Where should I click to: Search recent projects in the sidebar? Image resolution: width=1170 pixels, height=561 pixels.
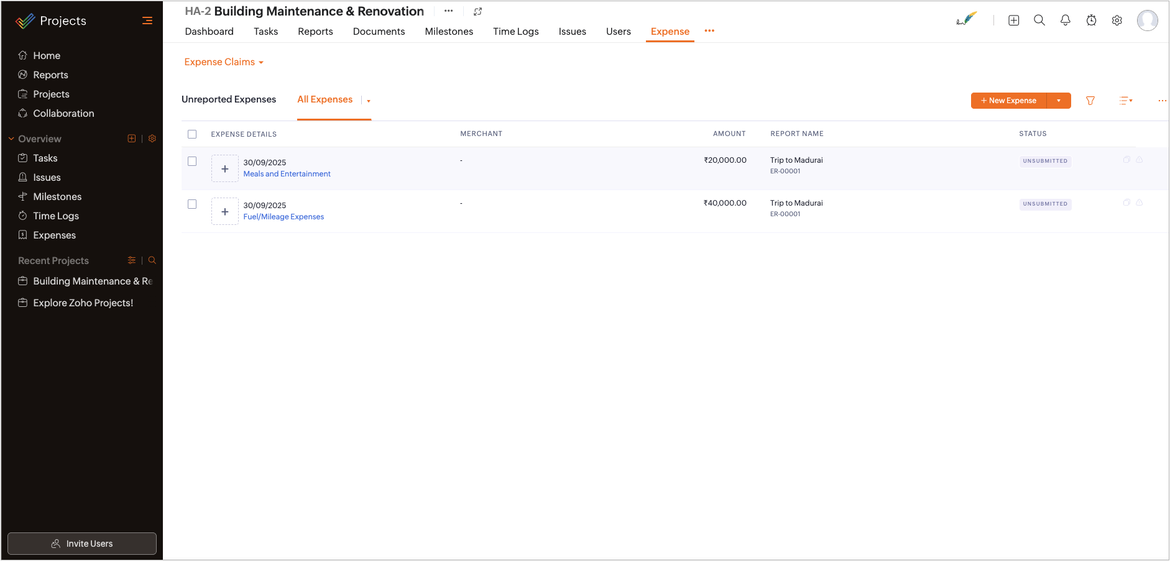tap(152, 260)
